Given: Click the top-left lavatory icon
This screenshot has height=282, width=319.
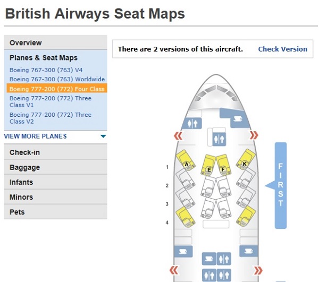Looking at the screenshot, I should coord(192,123).
